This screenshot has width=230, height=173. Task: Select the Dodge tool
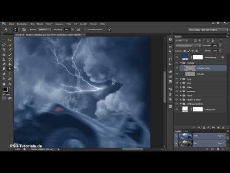10,69
